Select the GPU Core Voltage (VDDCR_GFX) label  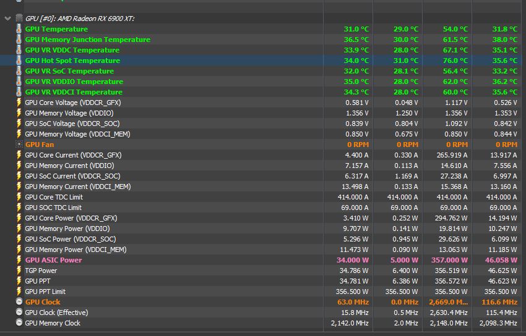click(73, 103)
